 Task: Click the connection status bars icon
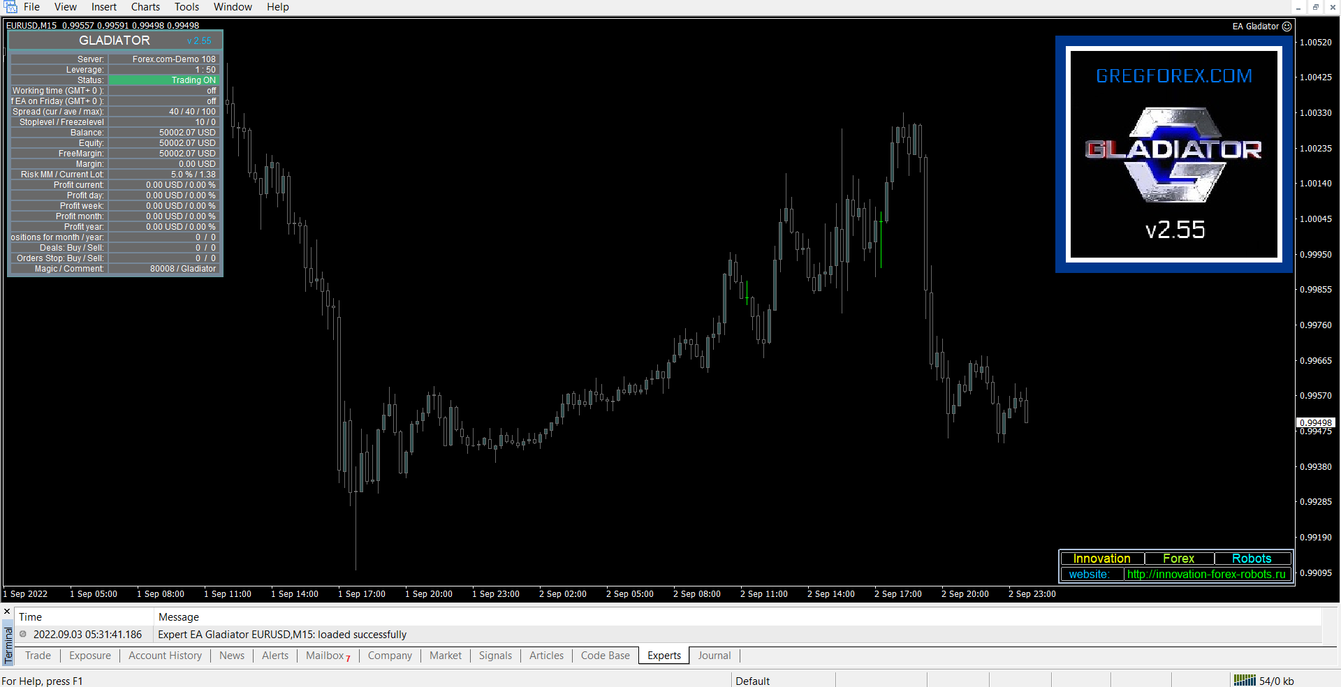tap(1245, 681)
